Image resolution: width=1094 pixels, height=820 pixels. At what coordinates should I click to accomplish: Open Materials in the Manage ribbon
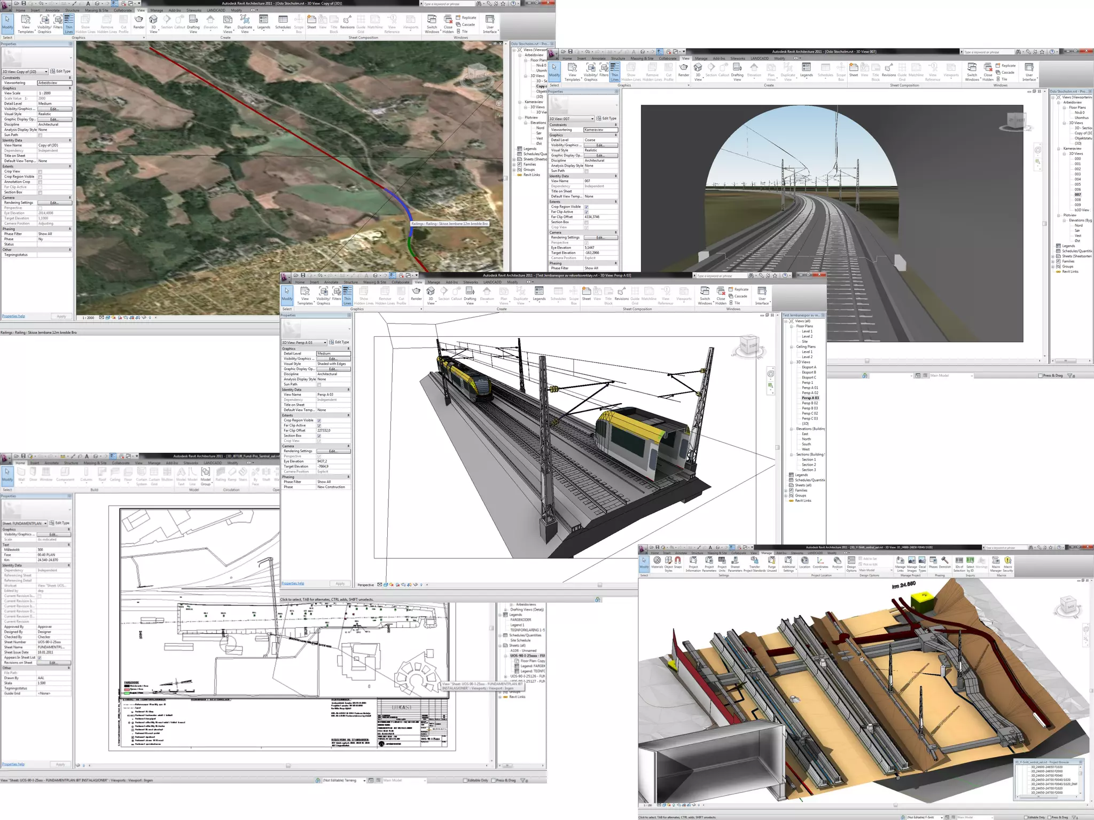pyautogui.click(x=657, y=562)
